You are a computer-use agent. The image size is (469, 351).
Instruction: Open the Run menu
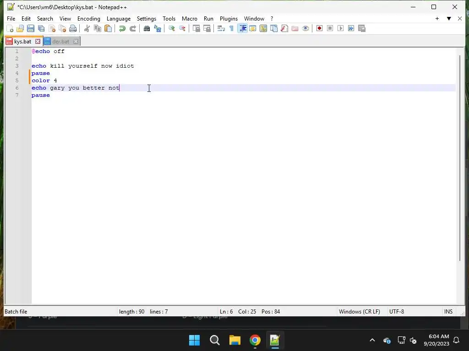pyautogui.click(x=208, y=18)
